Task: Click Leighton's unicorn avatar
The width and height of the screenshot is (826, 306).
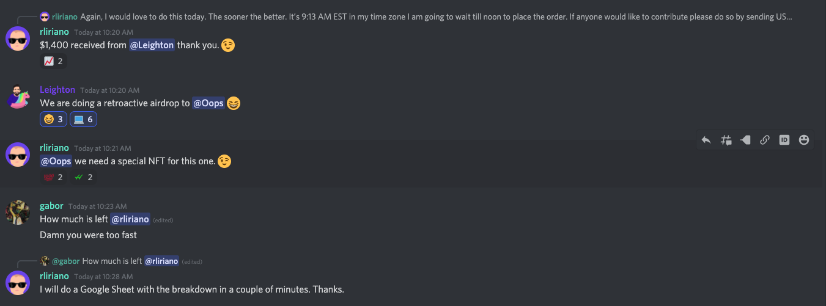Action: point(18,97)
